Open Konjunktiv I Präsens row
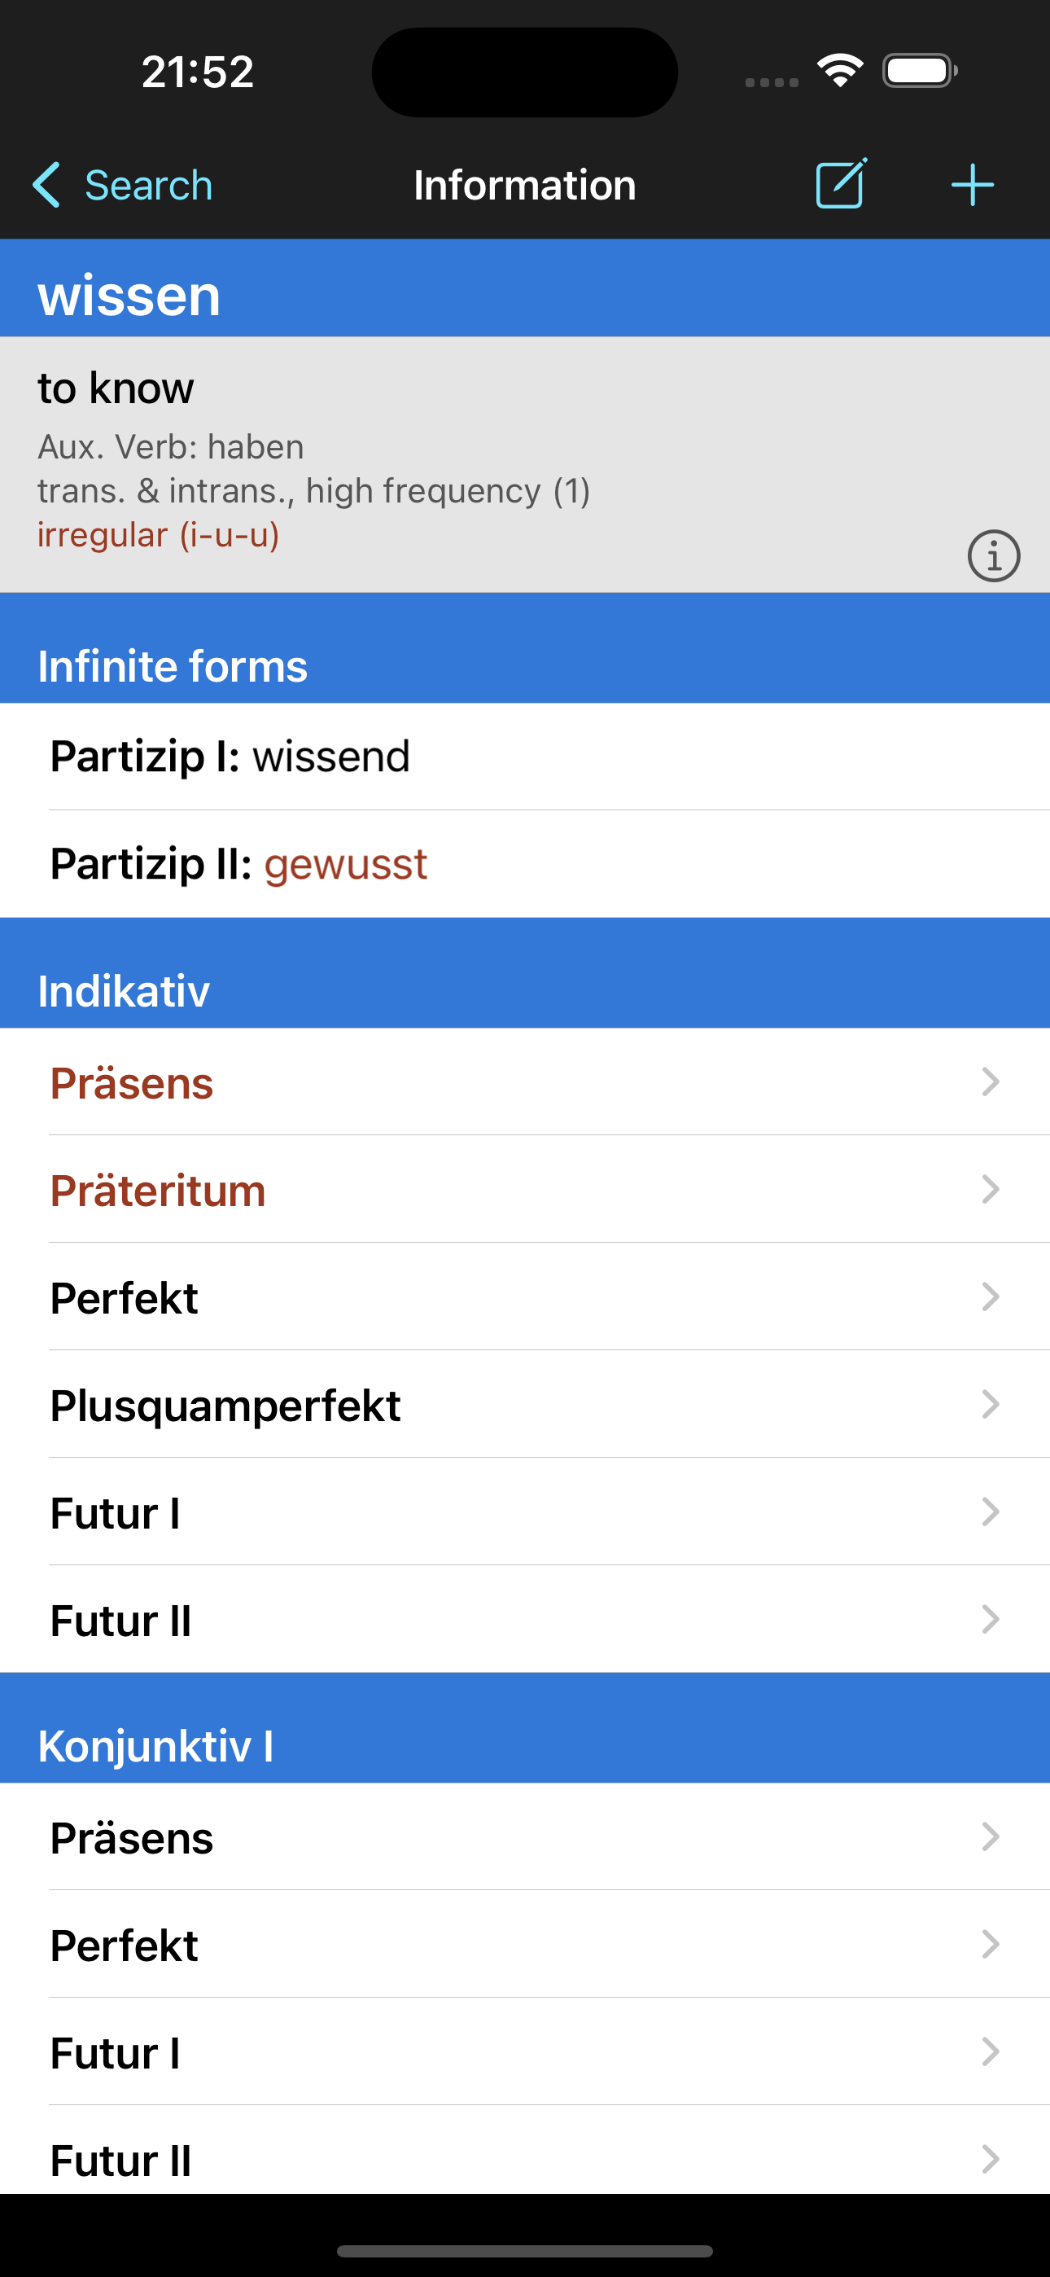 [x=525, y=1836]
